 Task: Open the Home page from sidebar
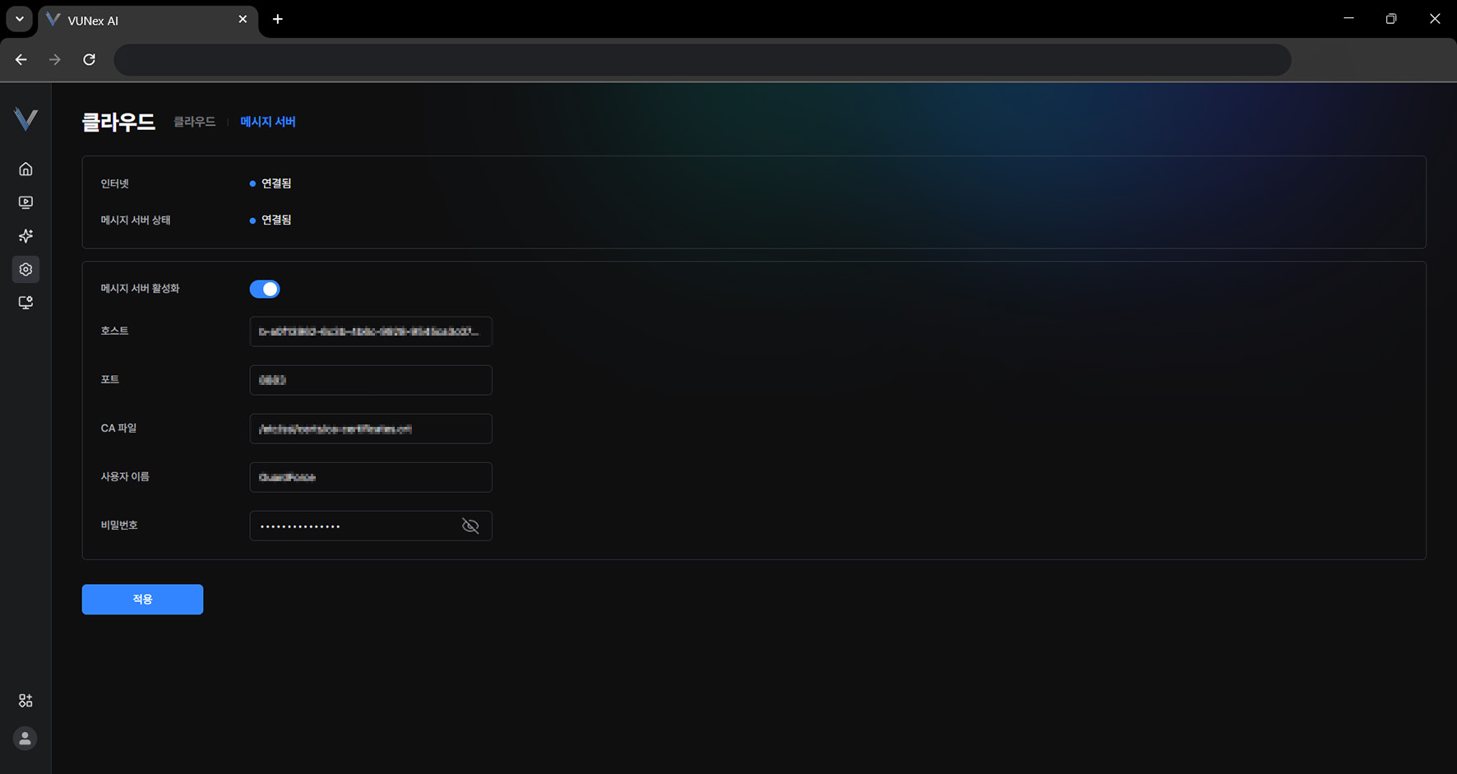[25, 169]
